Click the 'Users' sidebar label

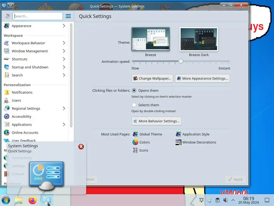click(16, 100)
